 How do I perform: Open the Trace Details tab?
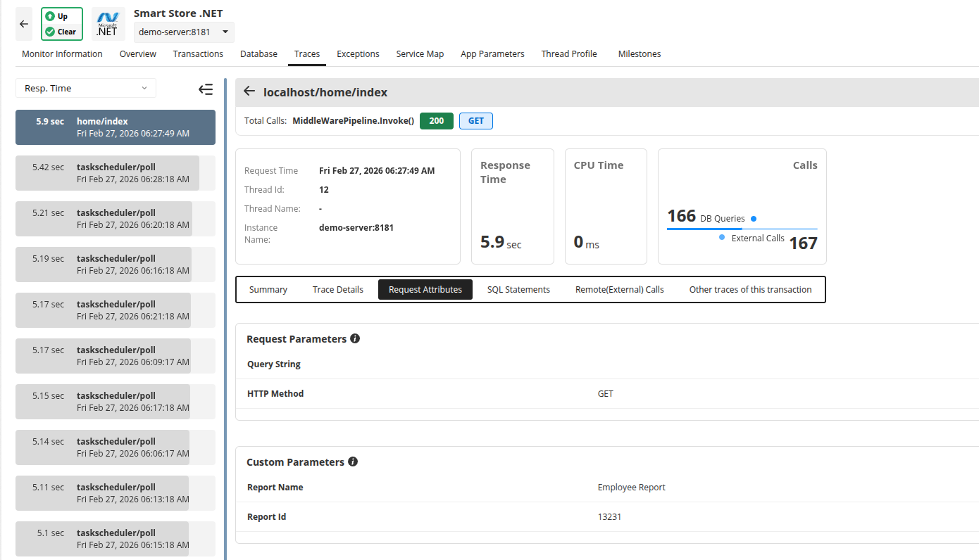tap(338, 290)
